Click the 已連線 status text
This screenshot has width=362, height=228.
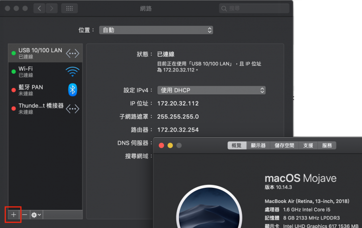pyautogui.click(x=166, y=54)
